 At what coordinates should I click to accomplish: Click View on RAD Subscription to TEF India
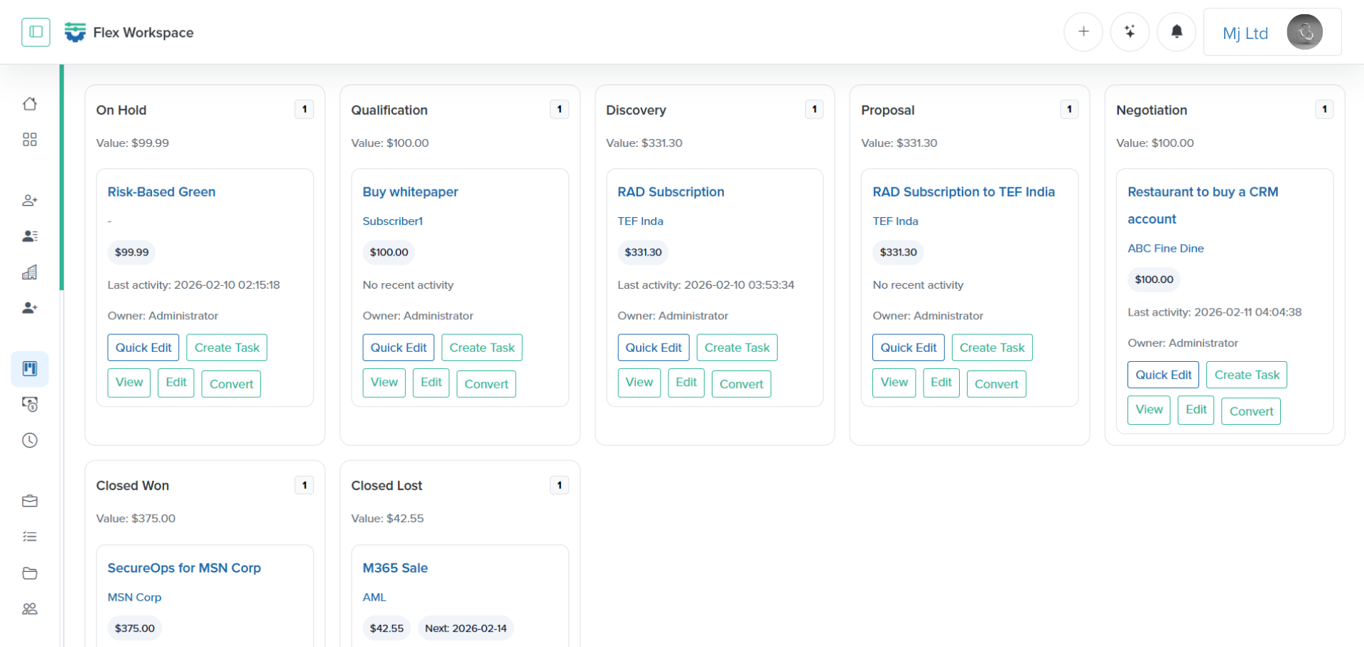click(894, 382)
